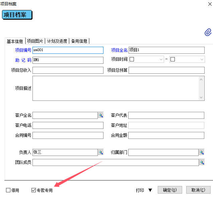213x198 pixels.
Task: Click the 客户电话 input field
Action: pos(68,126)
